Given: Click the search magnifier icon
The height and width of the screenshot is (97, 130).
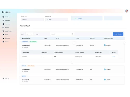Looking at the screenshot, I should pyautogui.click(x=72, y=34).
